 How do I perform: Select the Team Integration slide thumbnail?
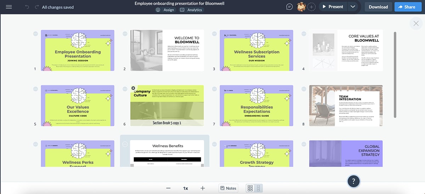346,105
